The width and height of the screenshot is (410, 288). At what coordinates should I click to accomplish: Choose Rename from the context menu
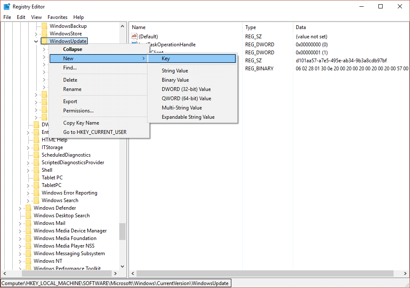[72, 89]
